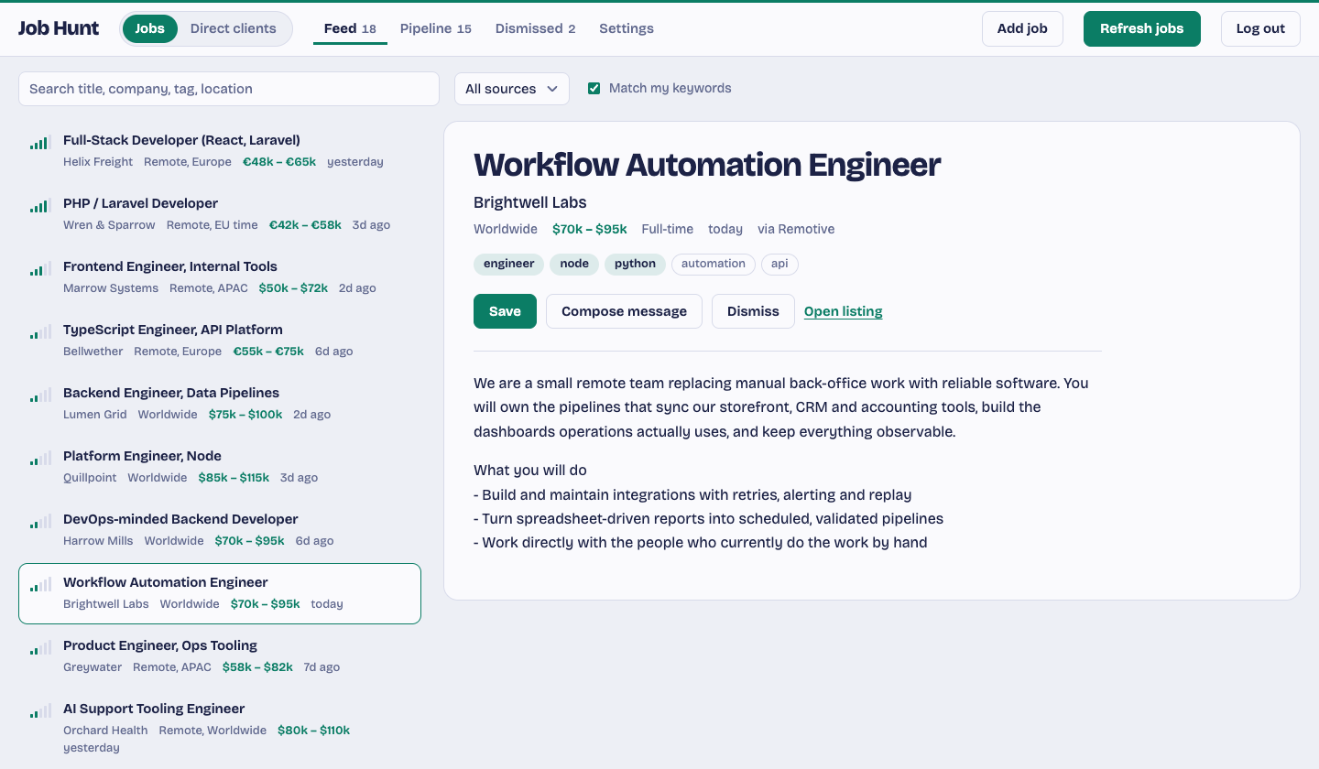The height and width of the screenshot is (769, 1319).
Task: Click the Full-time label in detail panel
Action: (668, 229)
